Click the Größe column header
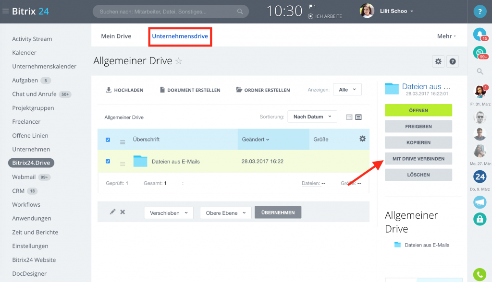Image resolution: width=492 pixels, height=282 pixels. click(x=320, y=140)
